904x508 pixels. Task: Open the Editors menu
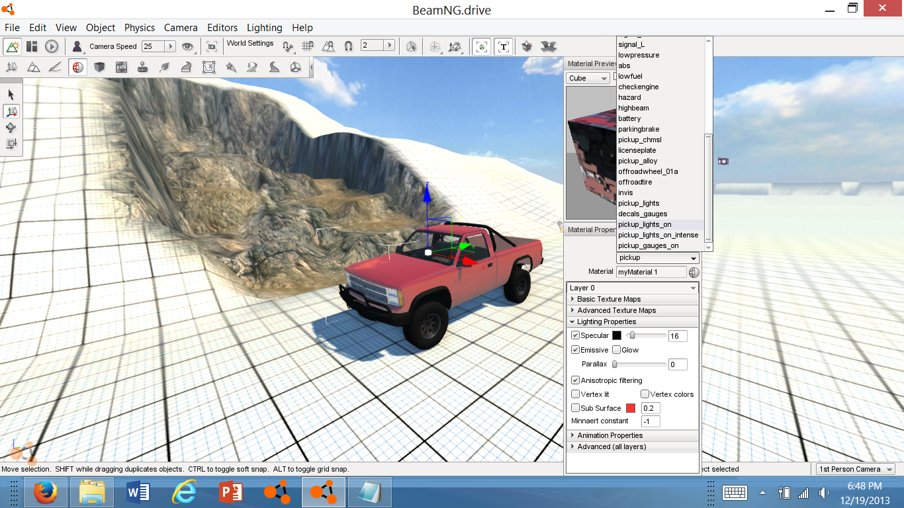222,28
